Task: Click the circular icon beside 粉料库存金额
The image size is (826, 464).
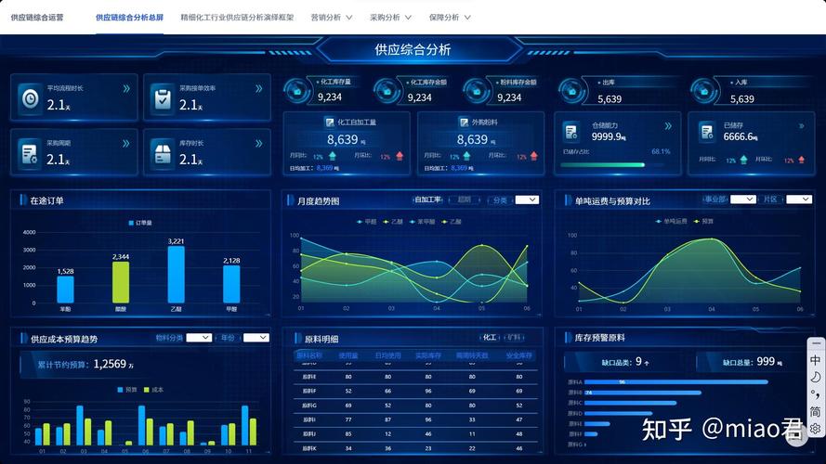Action: coord(477,91)
